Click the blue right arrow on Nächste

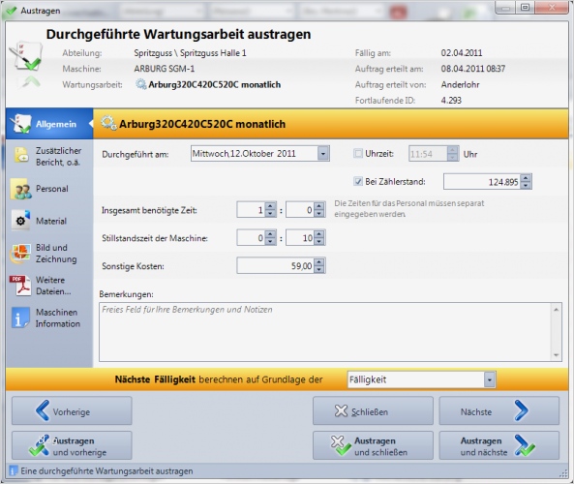coord(521,410)
